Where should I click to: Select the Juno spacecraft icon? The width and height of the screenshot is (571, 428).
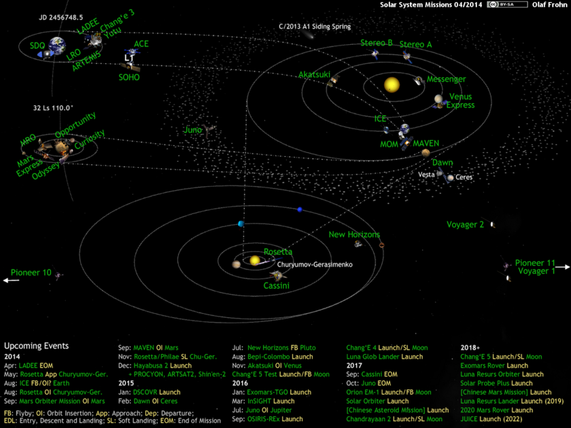click(208, 131)
